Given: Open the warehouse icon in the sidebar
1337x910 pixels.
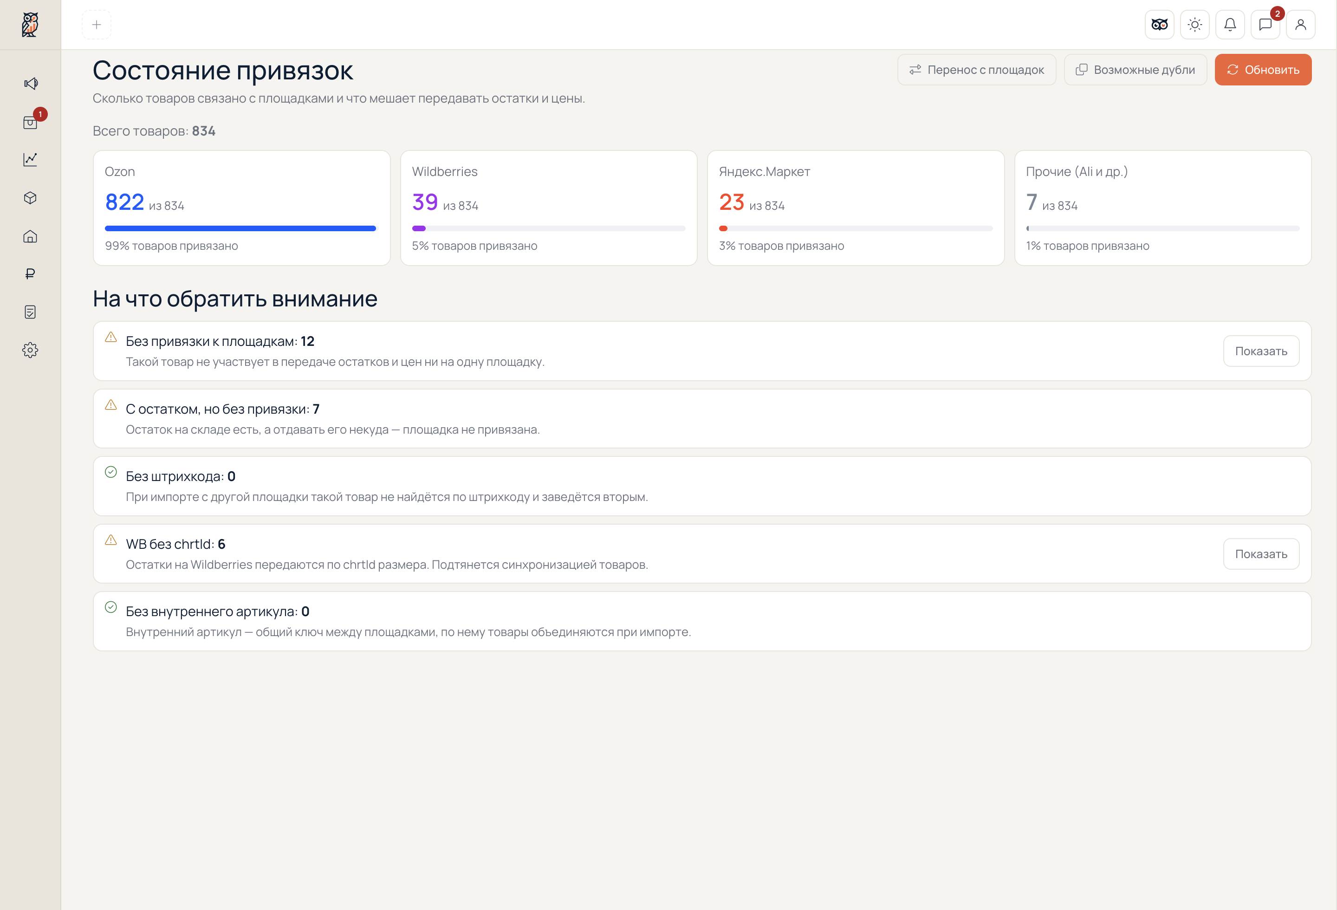Looking at the screenshot, I should (x=31, y=236).
